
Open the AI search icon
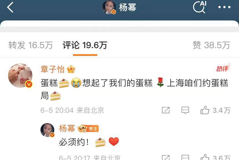(200, 7)
